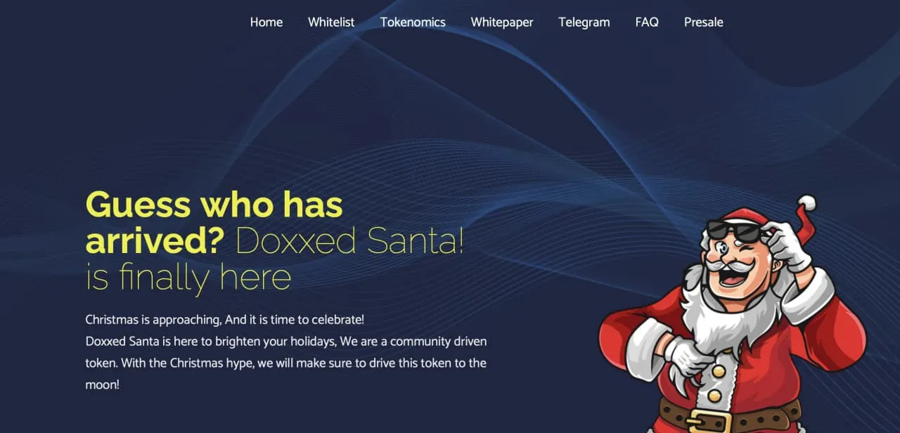
Task: Go to the Presale page
Action: click(x=704, y=22)
